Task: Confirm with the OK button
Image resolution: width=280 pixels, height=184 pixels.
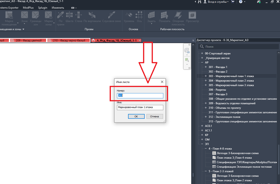Action: (x=136, y=116)
